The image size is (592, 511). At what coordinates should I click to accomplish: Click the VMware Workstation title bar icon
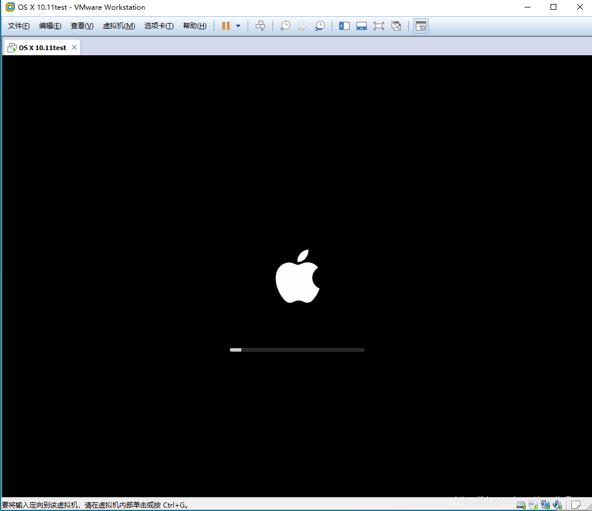point(10,7)
